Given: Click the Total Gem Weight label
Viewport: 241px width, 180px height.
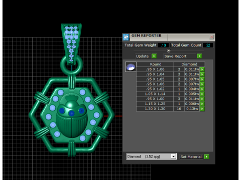Looking at the screenshot, I should tap(141, 45).
